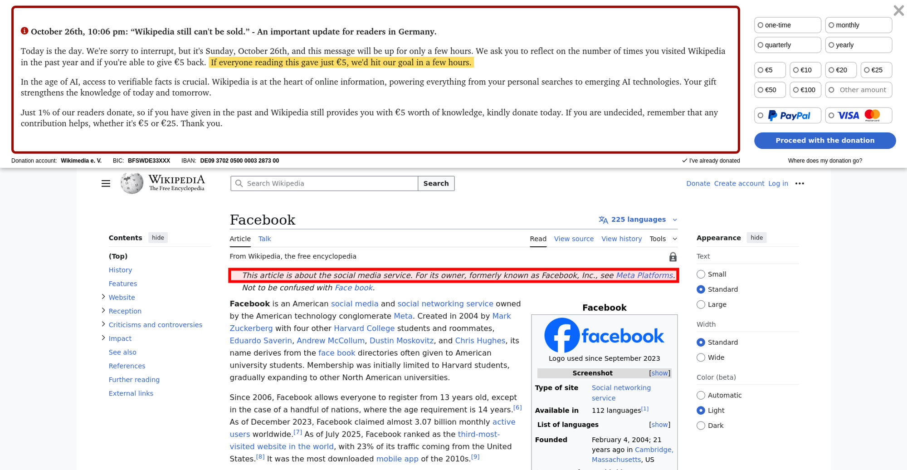Open the View history tab
Viewport: 907px width, 470px height.
coord(621,239)
